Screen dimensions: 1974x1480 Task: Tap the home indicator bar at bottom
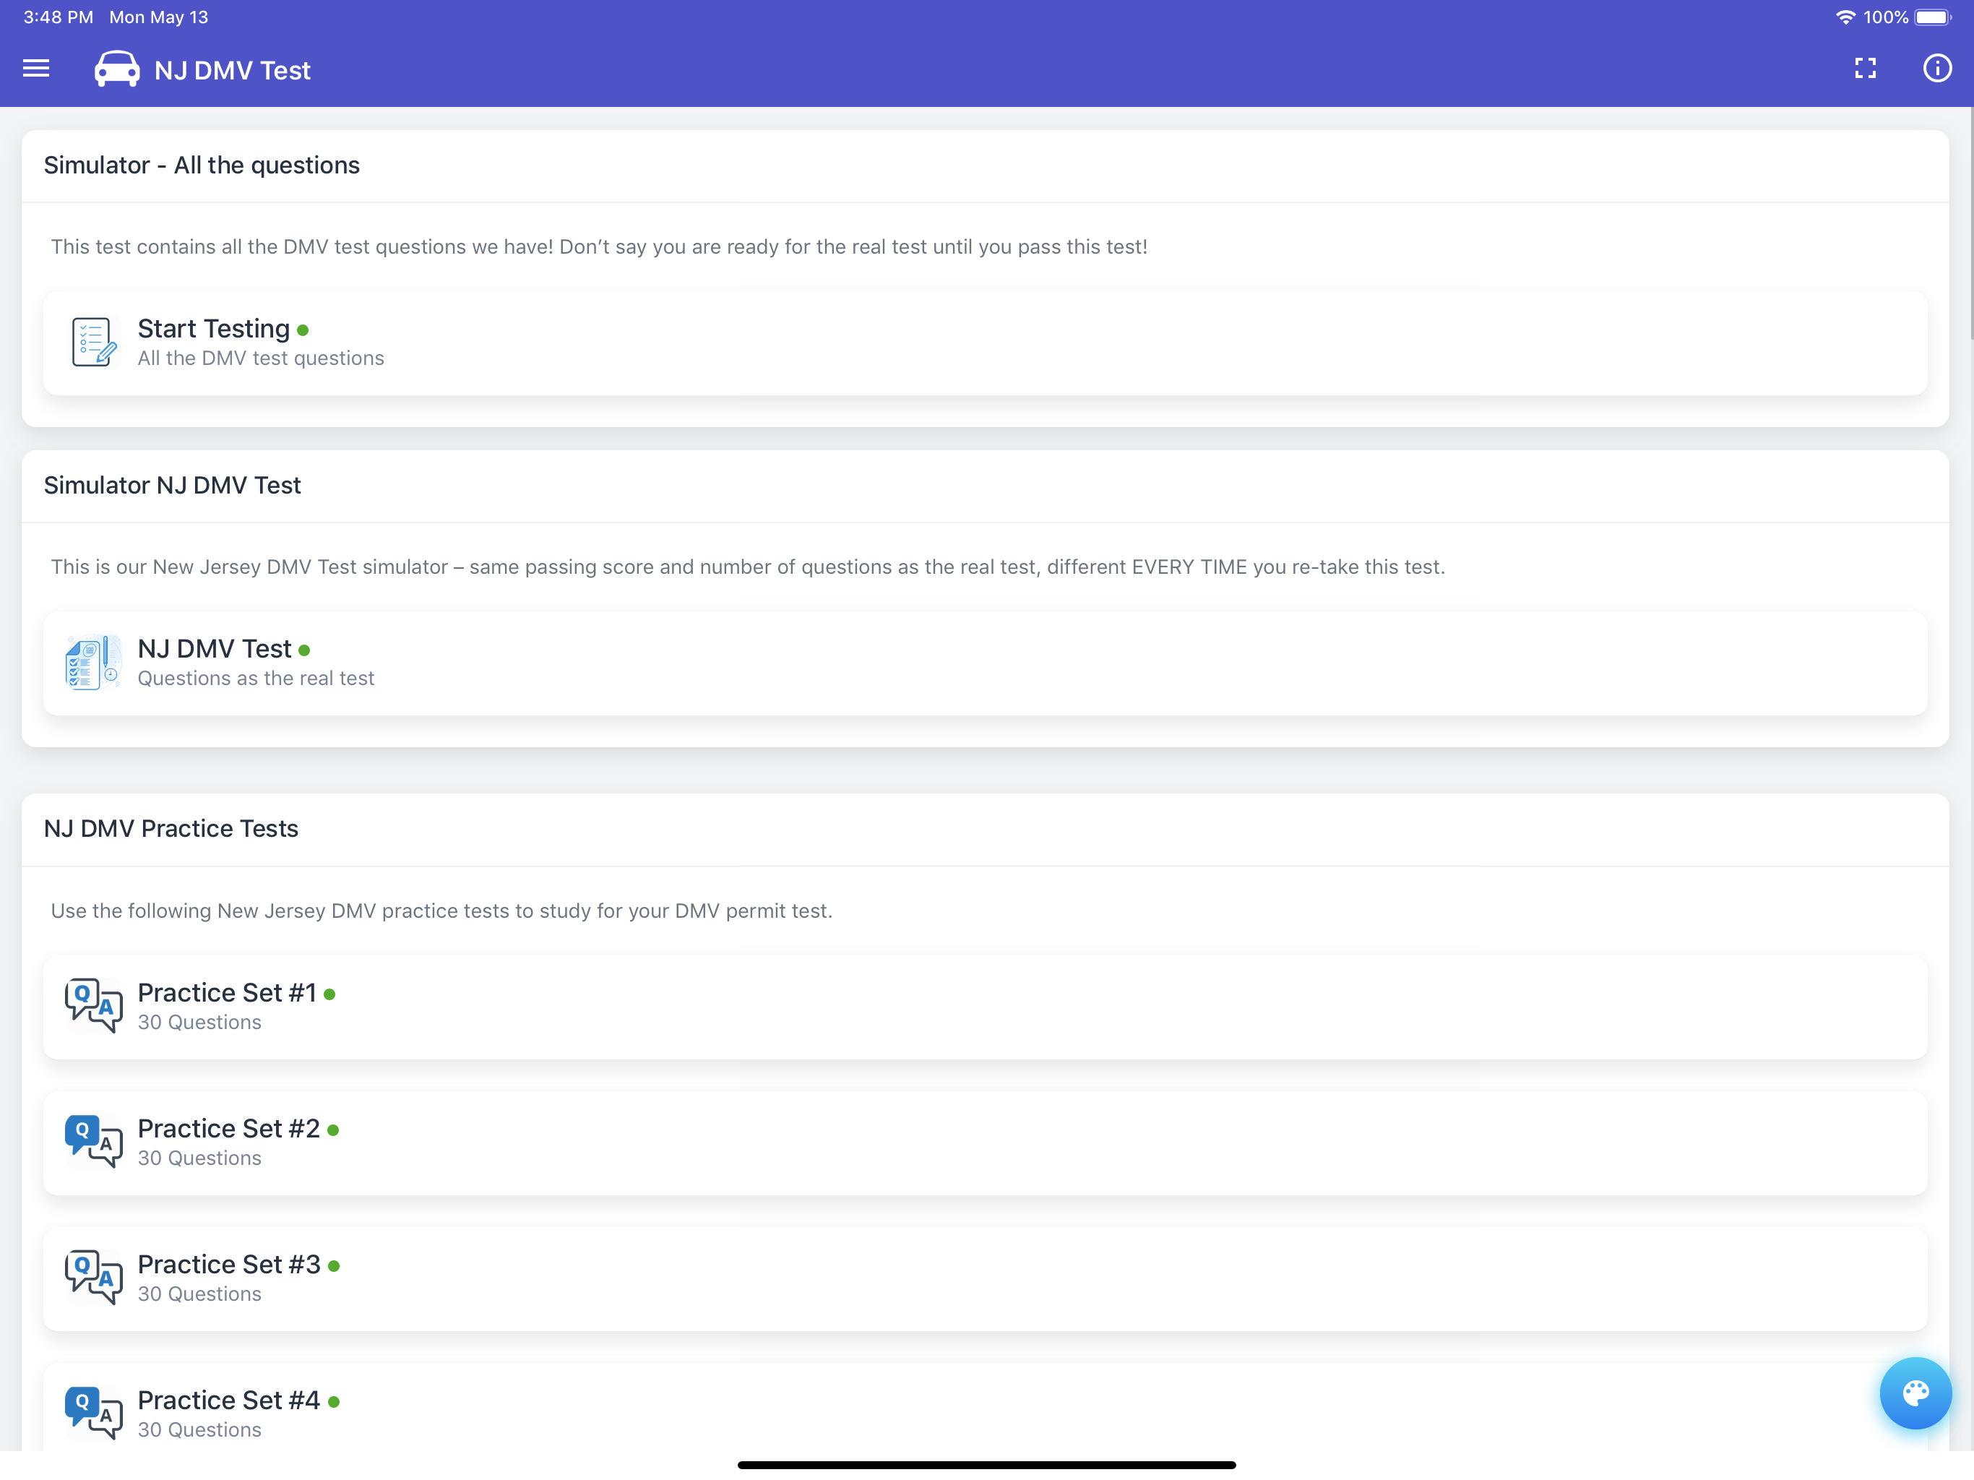986,1465
